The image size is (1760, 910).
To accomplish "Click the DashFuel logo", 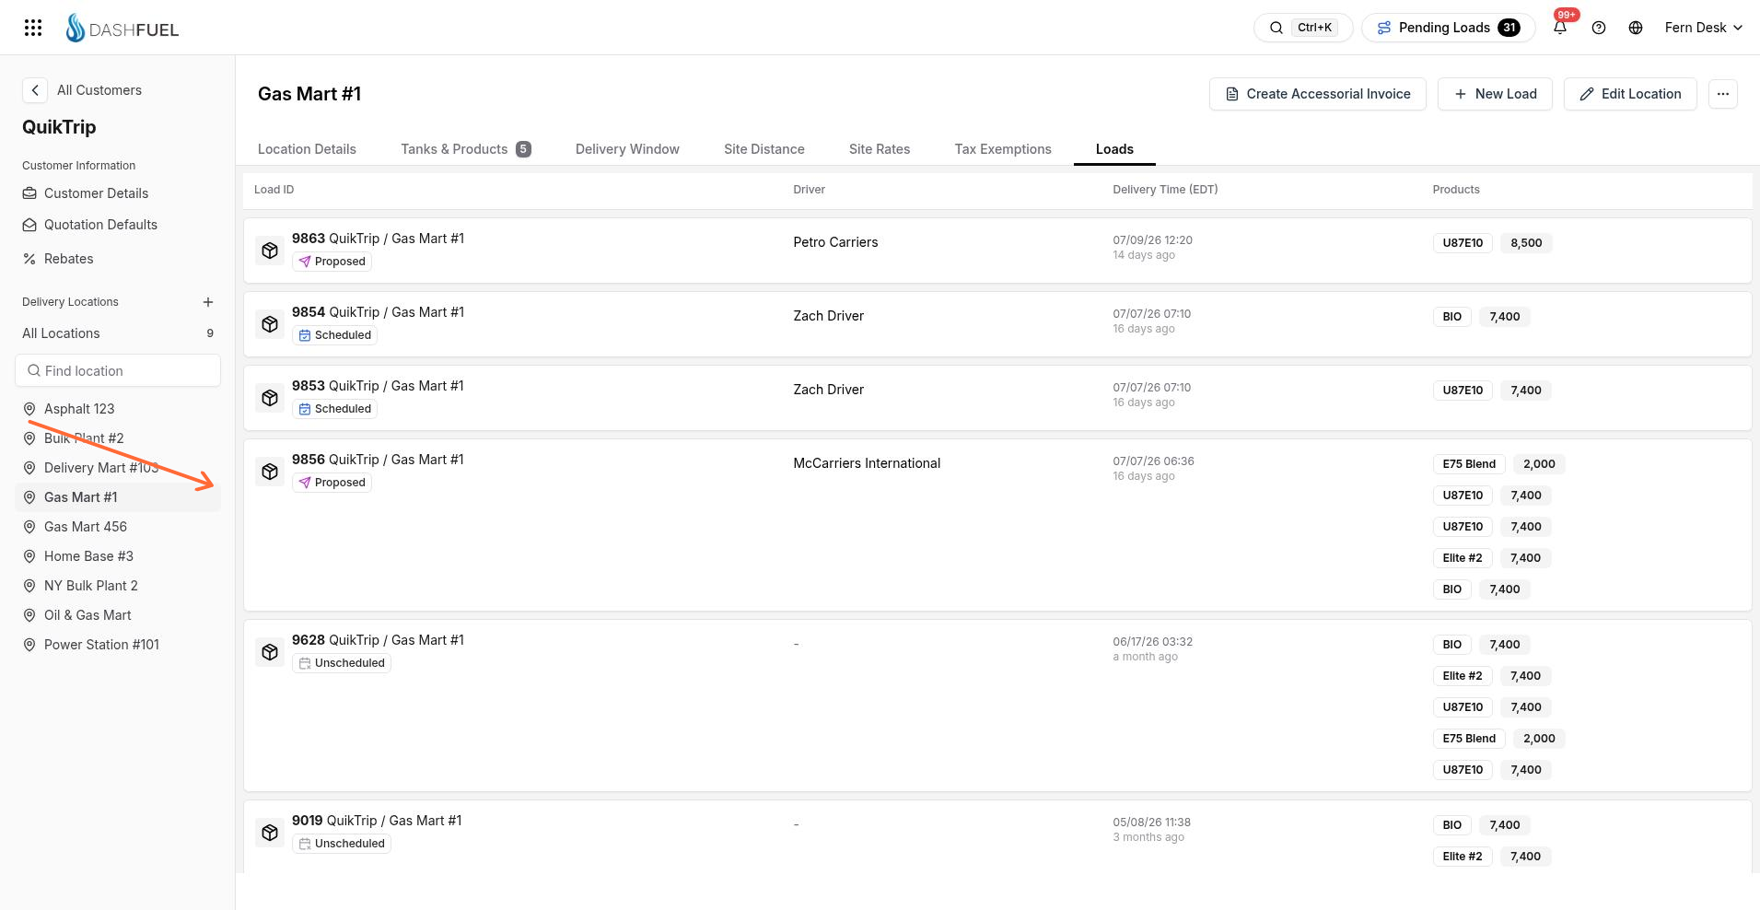I will tap(122, 29).
